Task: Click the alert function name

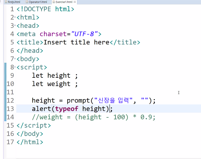Action: [x=42, y=109]
